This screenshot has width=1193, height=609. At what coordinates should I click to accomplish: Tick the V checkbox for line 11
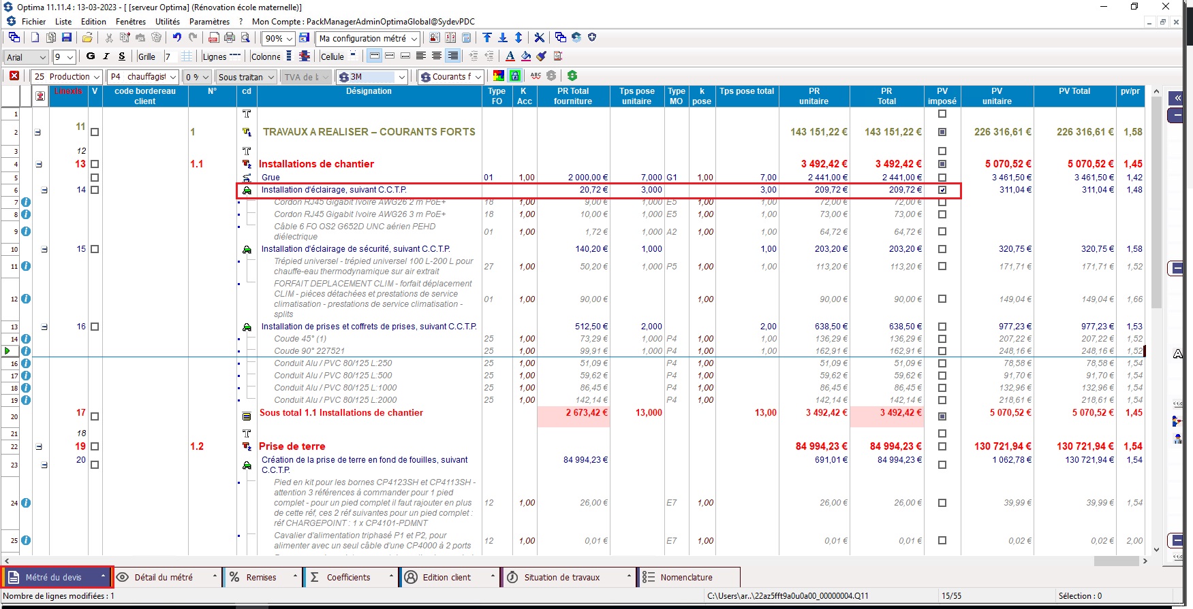click(95, 132)
